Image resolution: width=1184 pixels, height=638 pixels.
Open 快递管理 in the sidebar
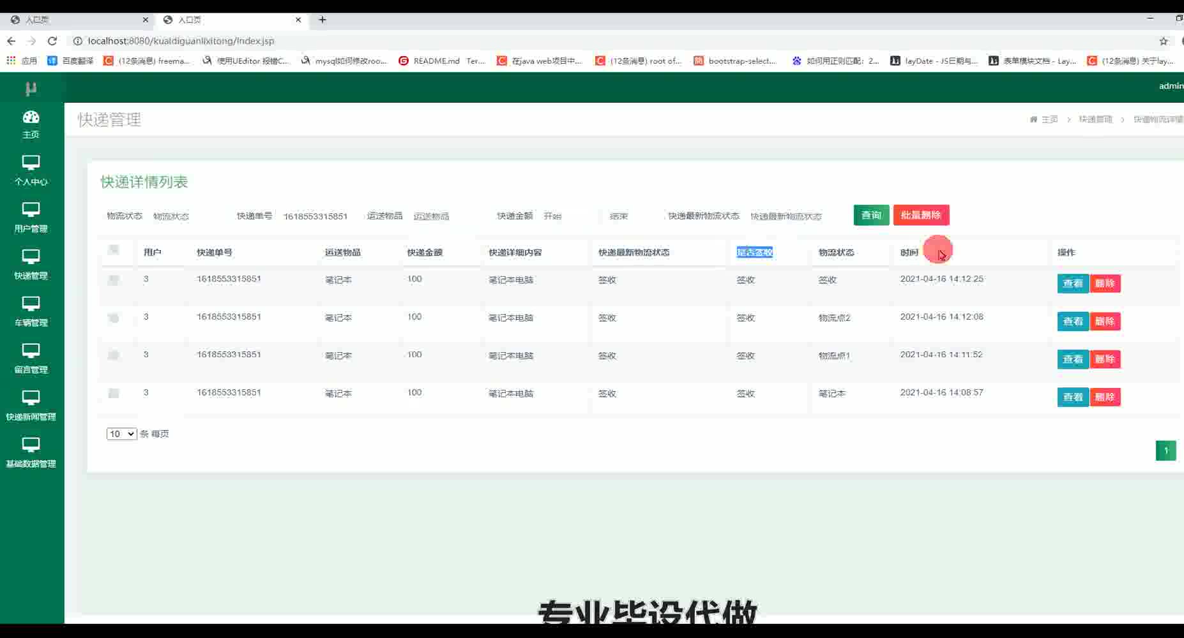click(31, 265)
